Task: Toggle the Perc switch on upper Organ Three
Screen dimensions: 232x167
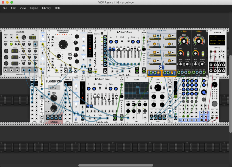Action: [129, 41]
